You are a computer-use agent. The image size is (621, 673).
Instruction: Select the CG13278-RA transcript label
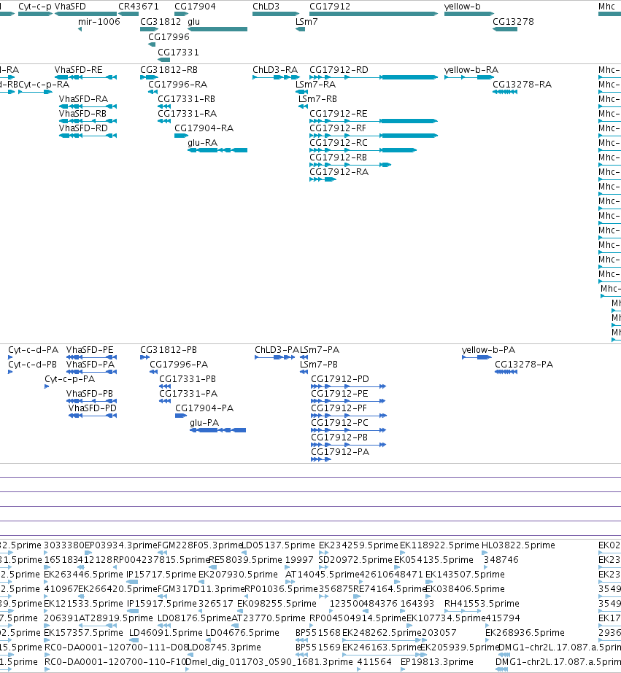pos(522,85)
